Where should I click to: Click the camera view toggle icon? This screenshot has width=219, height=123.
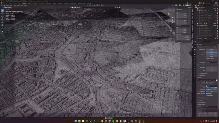click(173, 23)
